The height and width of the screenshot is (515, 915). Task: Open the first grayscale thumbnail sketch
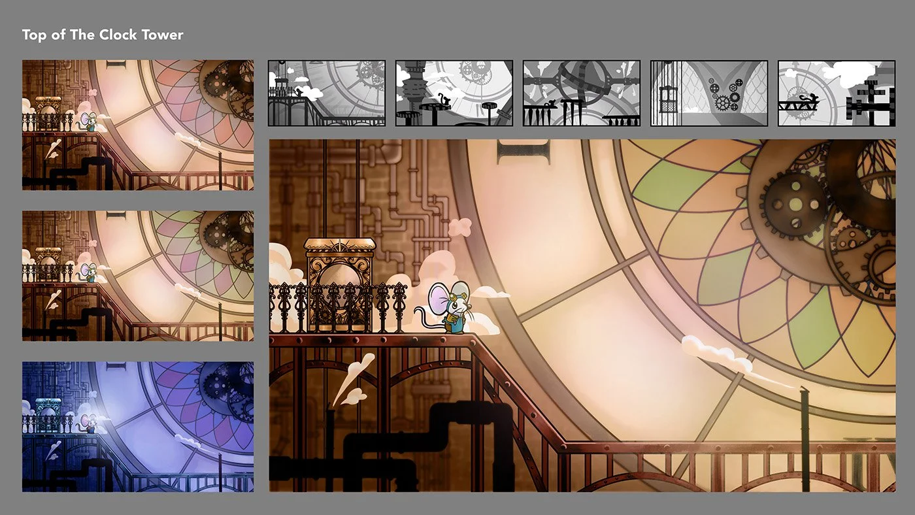(327, 93)
